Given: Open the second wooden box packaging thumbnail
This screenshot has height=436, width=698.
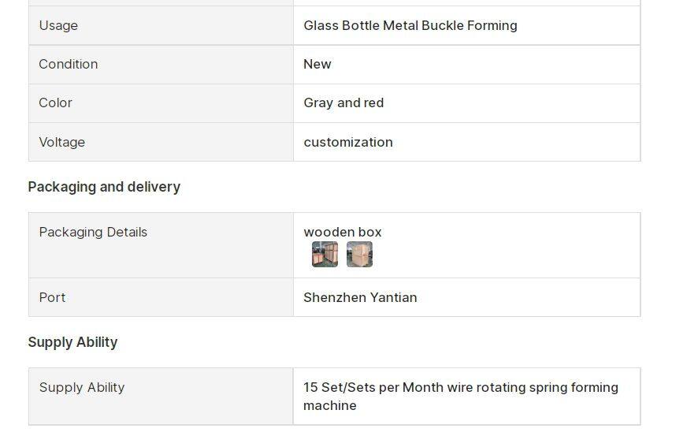Looking at the screenshot, I should pos(359,255).
